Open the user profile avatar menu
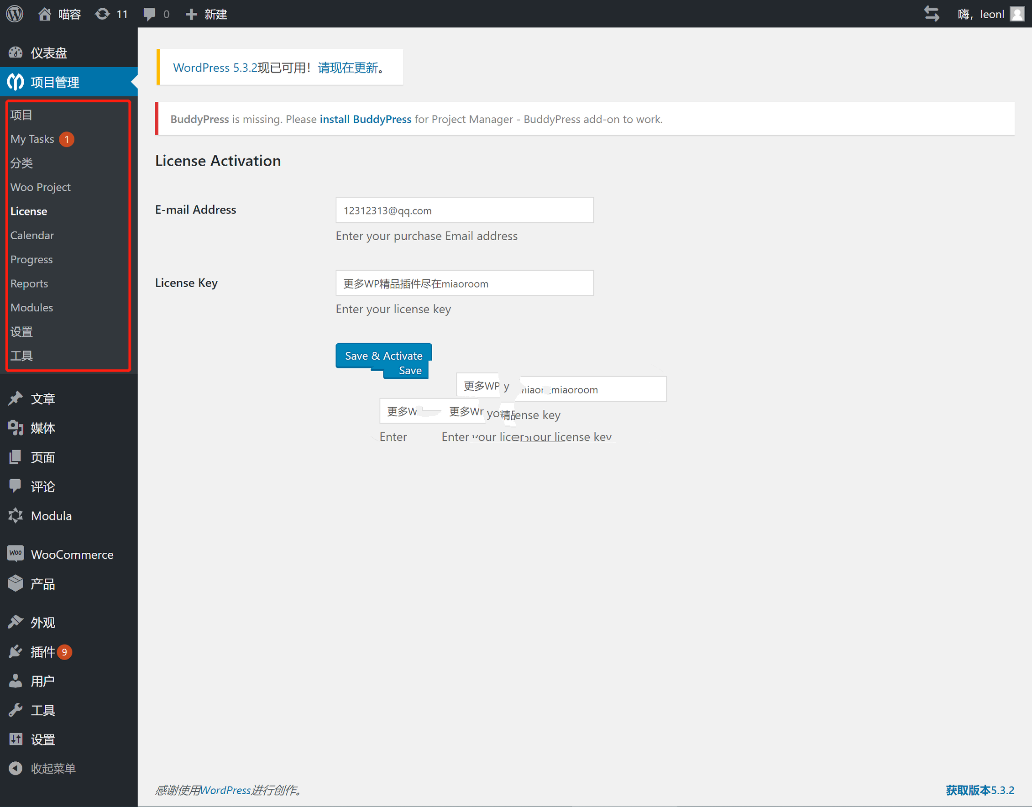 pyautogui.click(x=1017, y=14)
